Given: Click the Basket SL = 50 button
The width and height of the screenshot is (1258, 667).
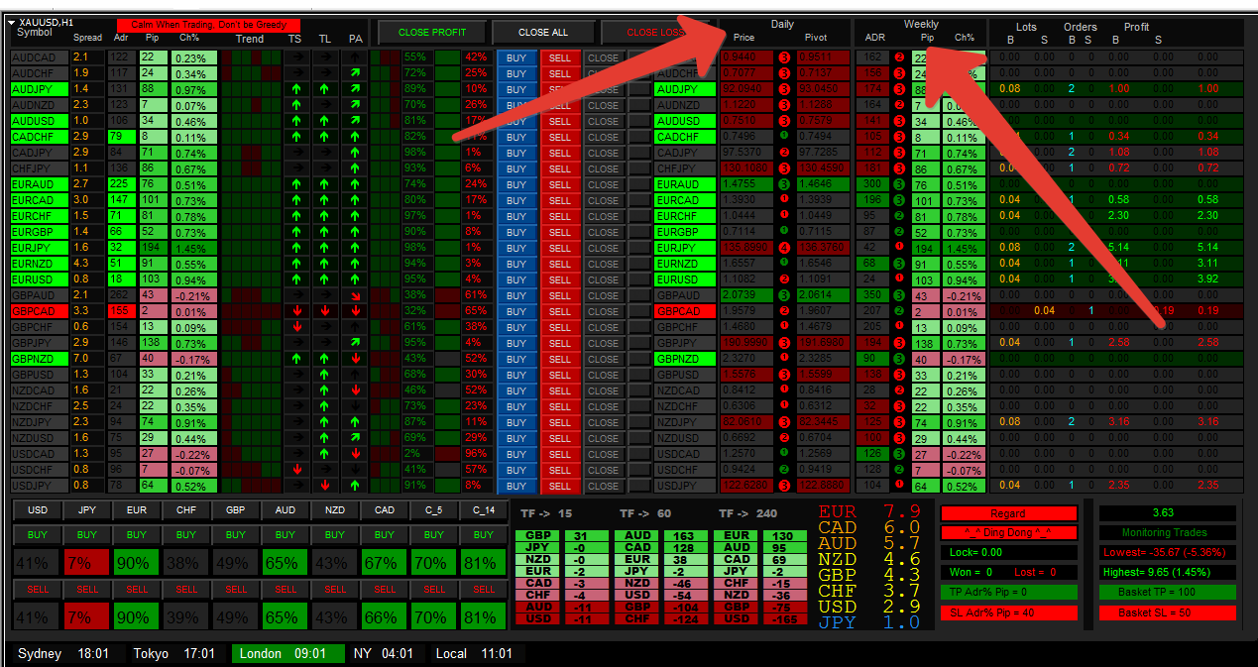Looking at the screenshot, I should point(1167,612).
